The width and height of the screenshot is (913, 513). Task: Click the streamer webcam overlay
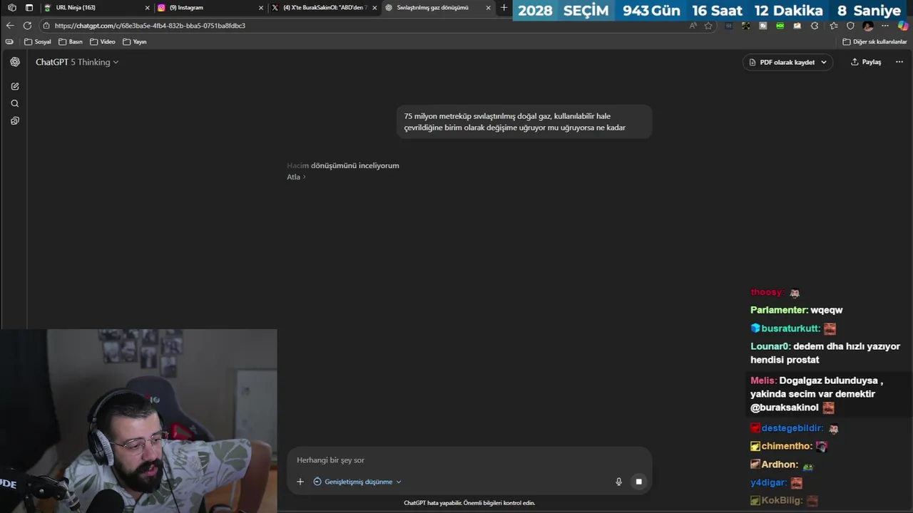coord(138,420)
